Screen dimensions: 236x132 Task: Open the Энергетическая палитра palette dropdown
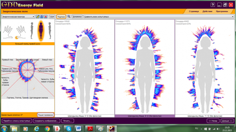(x=18, y=17)
